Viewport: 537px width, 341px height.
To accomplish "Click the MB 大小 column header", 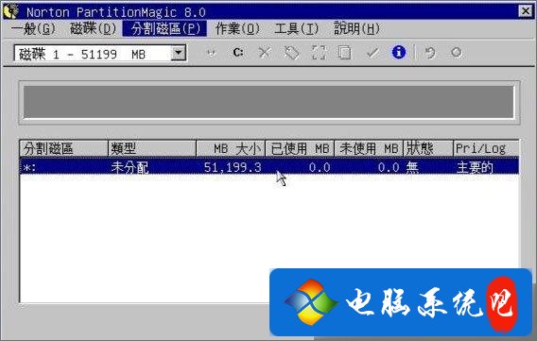I will tap(231, 148).
